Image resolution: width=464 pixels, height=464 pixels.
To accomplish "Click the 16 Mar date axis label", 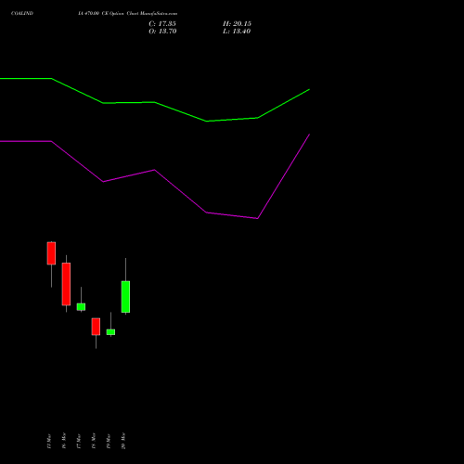I will pyautogui.click(x=64, y=441).
